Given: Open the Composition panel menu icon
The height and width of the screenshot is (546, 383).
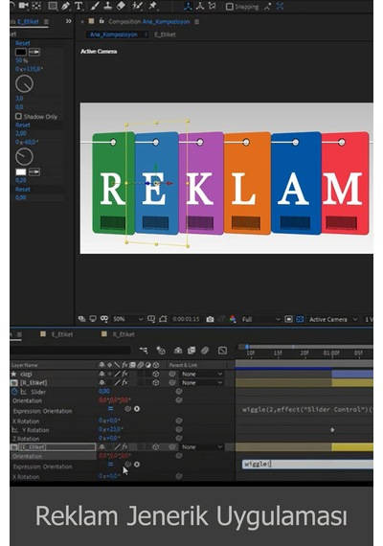Looking at the screenshot, I should (x=196, y=22).
